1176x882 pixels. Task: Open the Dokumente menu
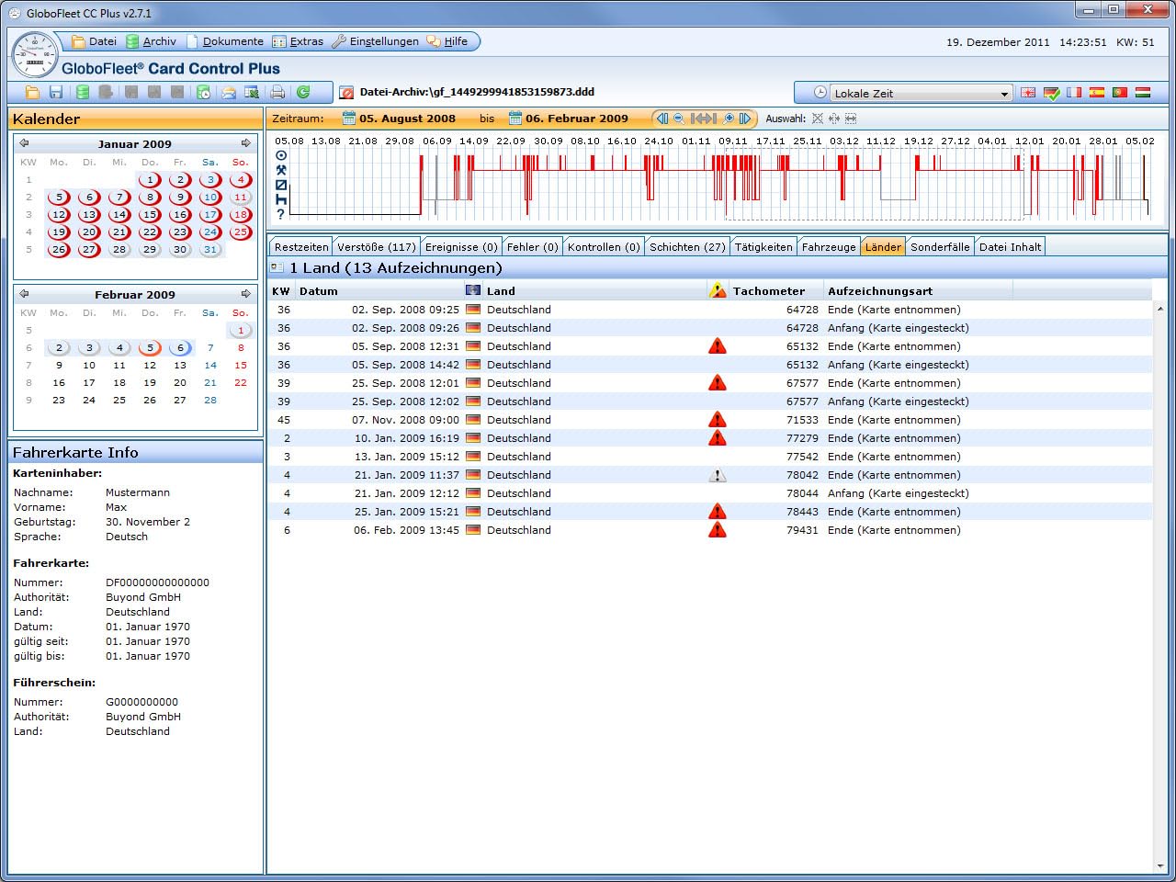click(225, 41)
